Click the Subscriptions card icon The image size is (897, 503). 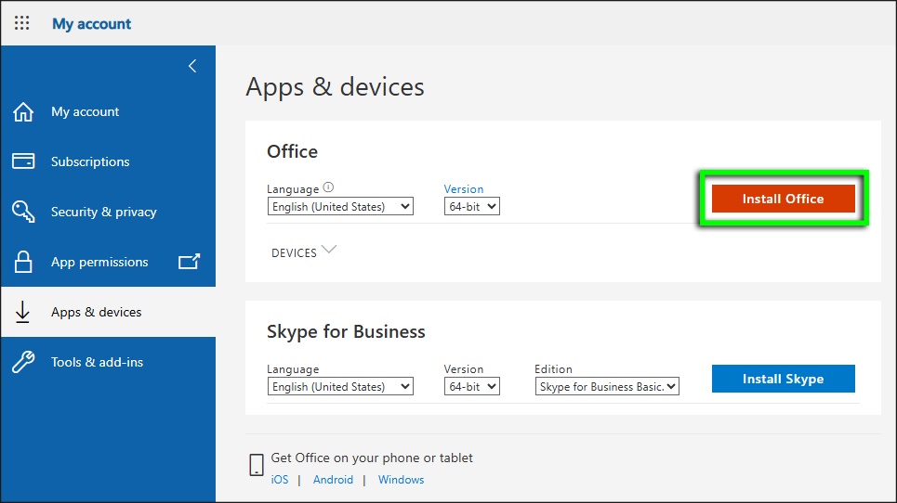[23, 161]
